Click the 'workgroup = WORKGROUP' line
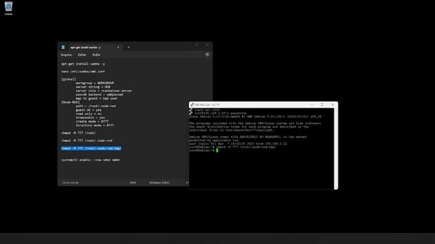This screenshot has height=244, width=435. coord(95,83)
